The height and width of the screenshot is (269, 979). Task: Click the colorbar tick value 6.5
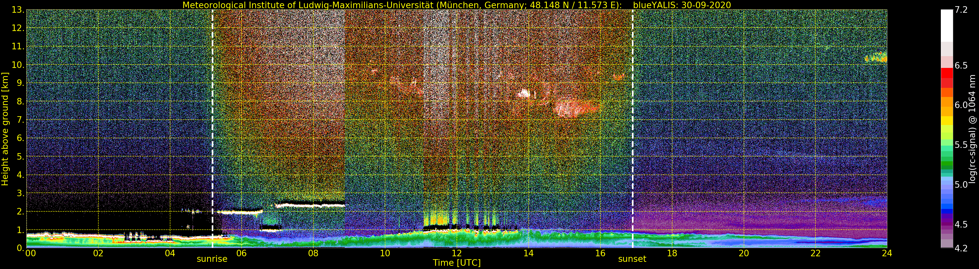(x=961, y=65)
